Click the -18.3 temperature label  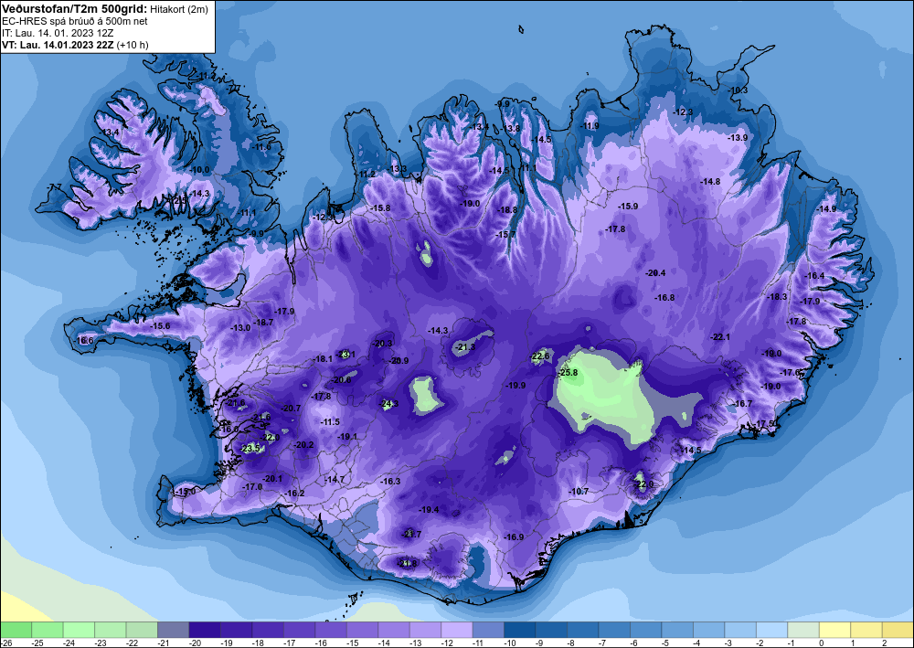(x=777, y=297)
